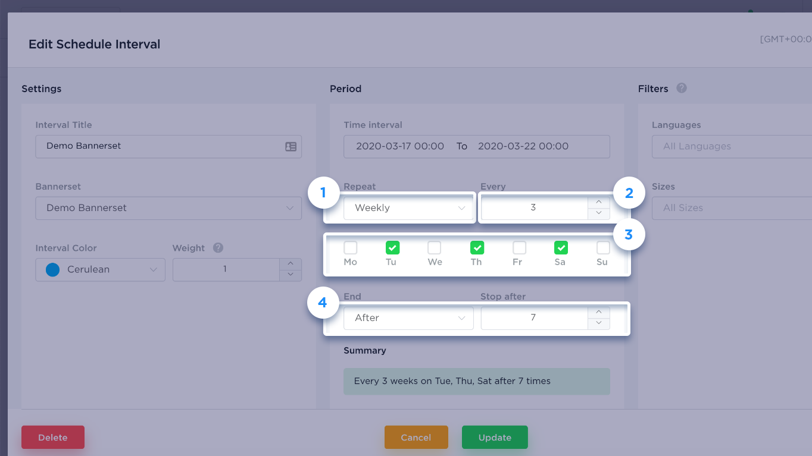The height and width of the screenshot is (456, 812).
Task: Increase the Stop after value
Action: point(599,312)
